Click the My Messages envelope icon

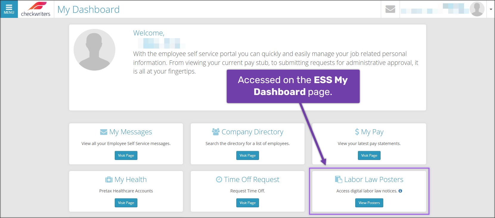click(x=104, y=132)
